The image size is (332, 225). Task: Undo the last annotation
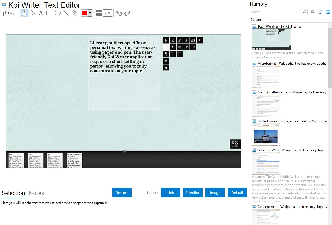[119, 13]
